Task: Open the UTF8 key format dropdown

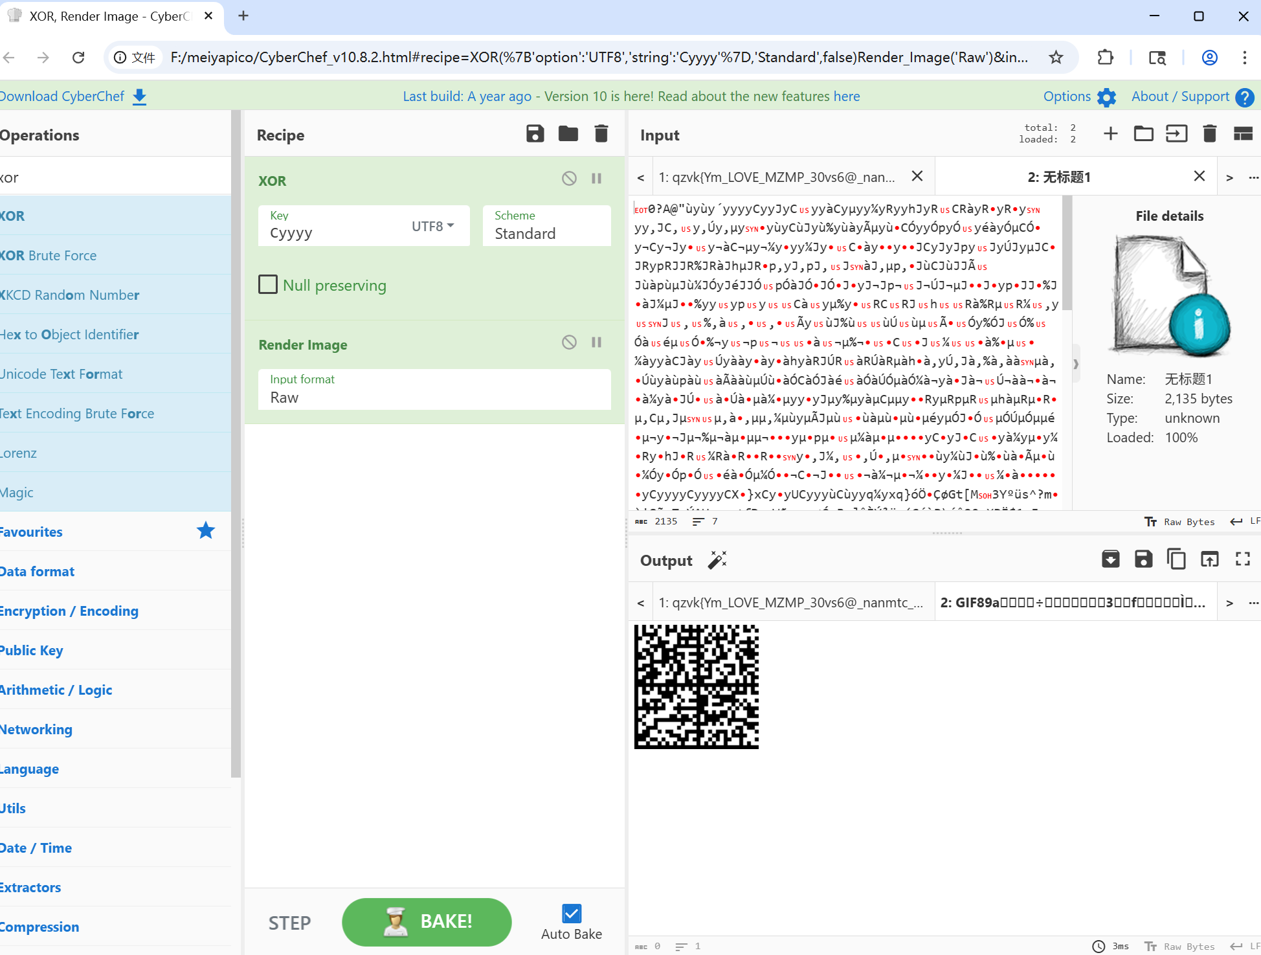Action: [x=432, y=226]
